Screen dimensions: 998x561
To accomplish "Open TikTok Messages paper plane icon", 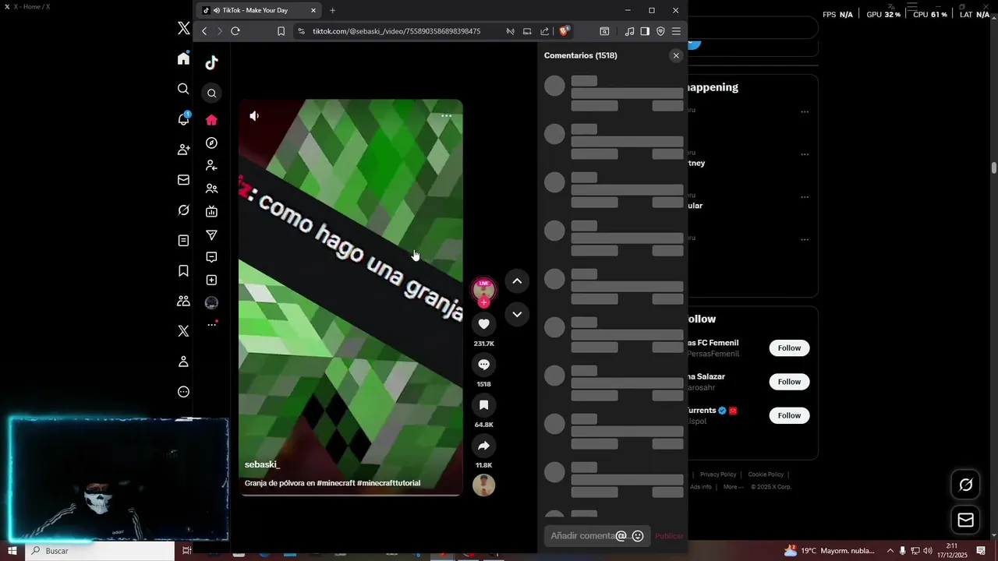I will (211, 235).
